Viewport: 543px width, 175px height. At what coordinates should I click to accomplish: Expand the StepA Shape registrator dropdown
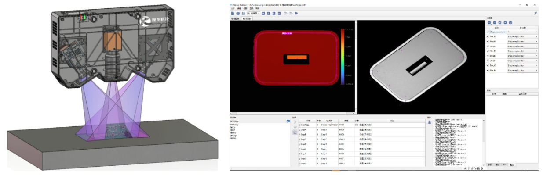click(x=522, y=37)
